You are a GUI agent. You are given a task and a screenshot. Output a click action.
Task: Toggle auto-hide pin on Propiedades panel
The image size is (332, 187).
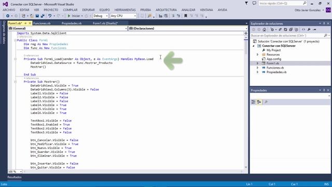324,90
